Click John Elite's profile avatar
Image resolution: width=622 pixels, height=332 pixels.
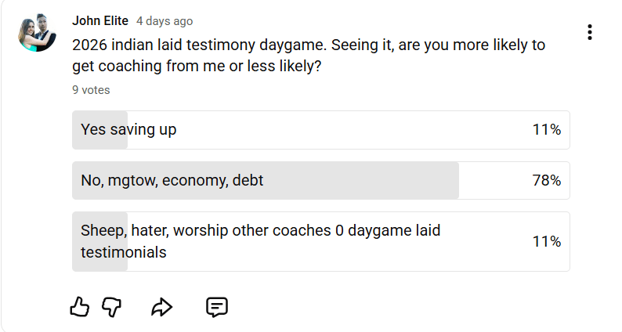point(37,33)
